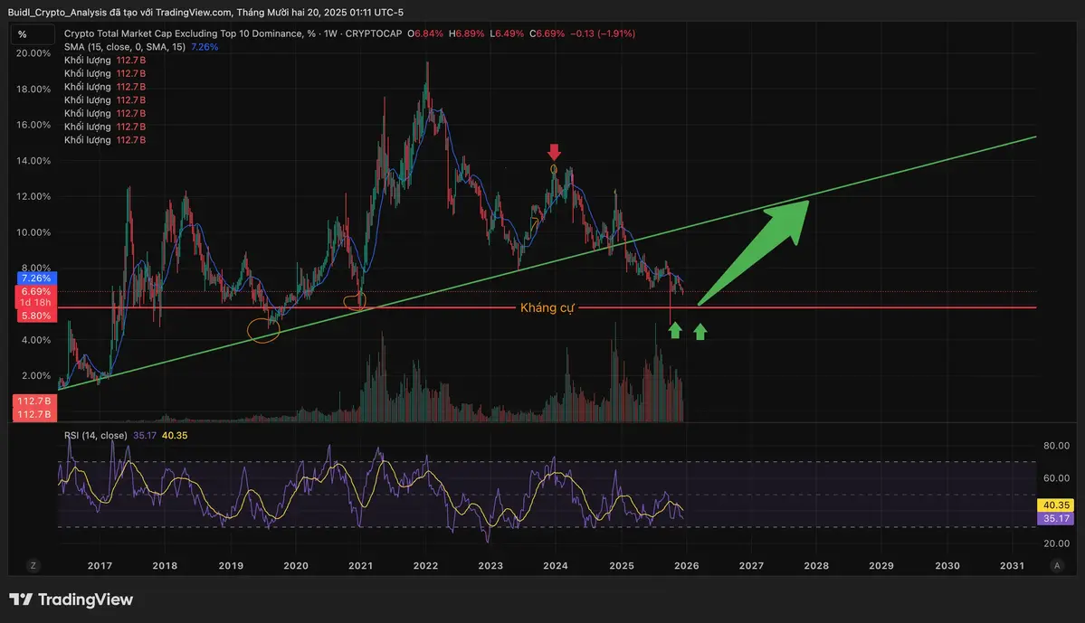Image resolution: width=1085 pixels, height=623 pixels.
Task: Select the left small green up arrow
Action: pyautogui.click(x=674, y=331)
